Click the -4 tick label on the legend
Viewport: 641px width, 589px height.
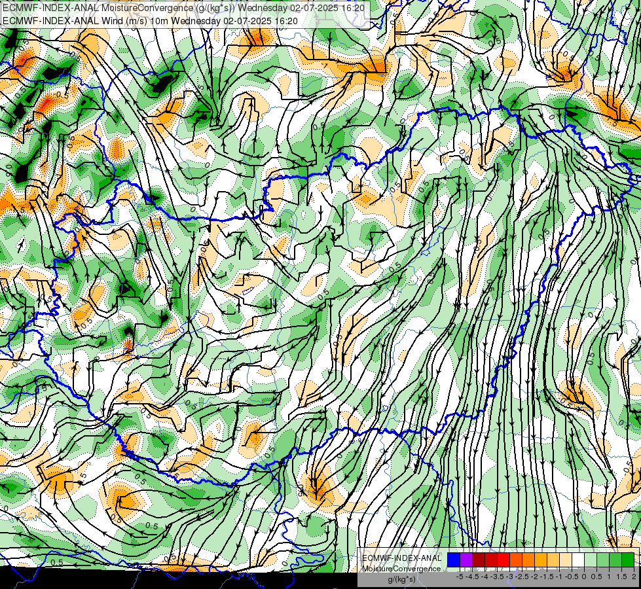[485, 577]
